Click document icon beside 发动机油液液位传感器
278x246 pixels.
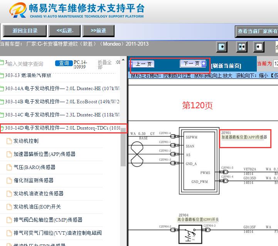(9, 194)
